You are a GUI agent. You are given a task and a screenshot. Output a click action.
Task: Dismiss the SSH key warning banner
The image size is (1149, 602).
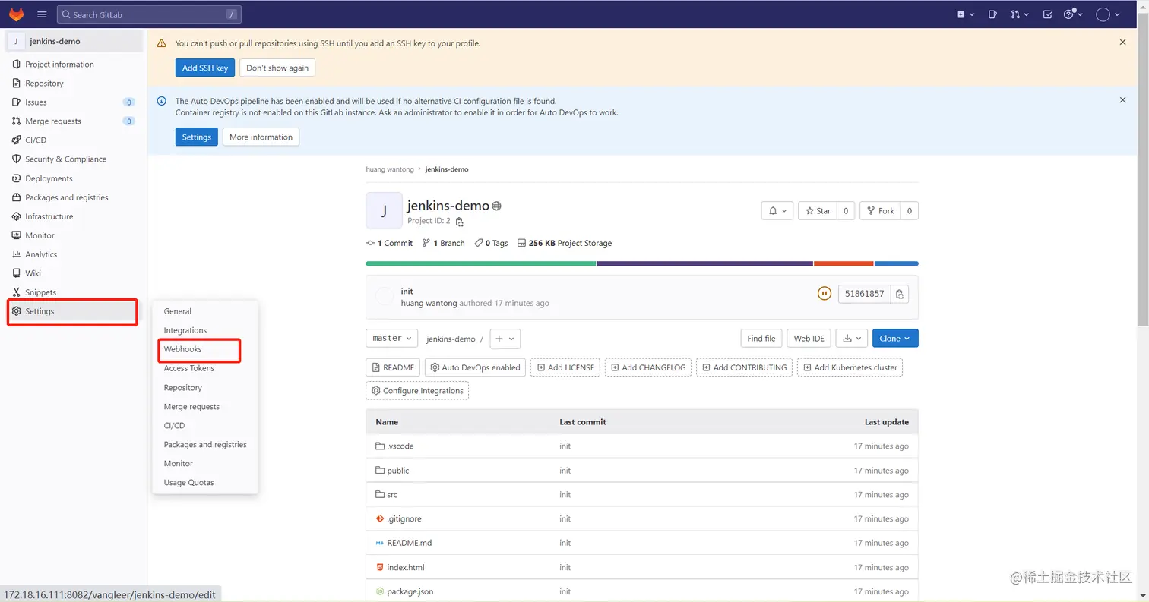[x=1122, y=43]
